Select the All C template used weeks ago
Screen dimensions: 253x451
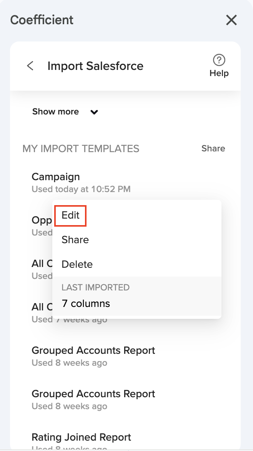point(42,307)
